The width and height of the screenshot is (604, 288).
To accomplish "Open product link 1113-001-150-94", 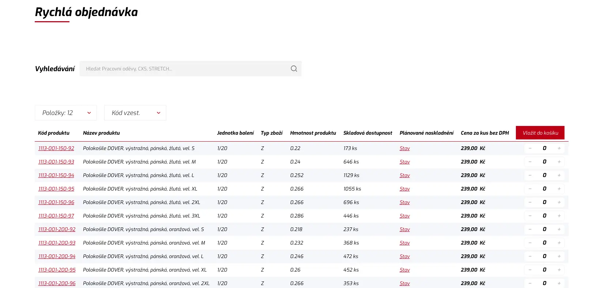I will point(56,175).
